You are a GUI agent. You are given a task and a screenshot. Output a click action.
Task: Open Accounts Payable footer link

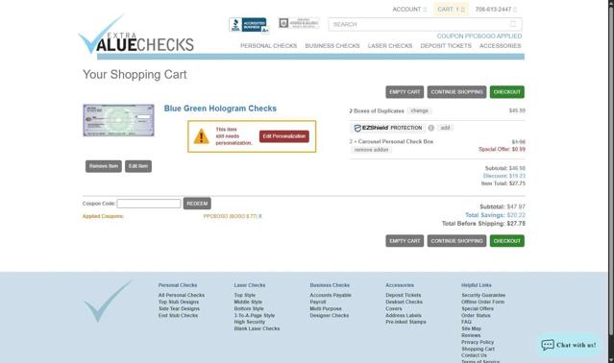tap(331, 296)
